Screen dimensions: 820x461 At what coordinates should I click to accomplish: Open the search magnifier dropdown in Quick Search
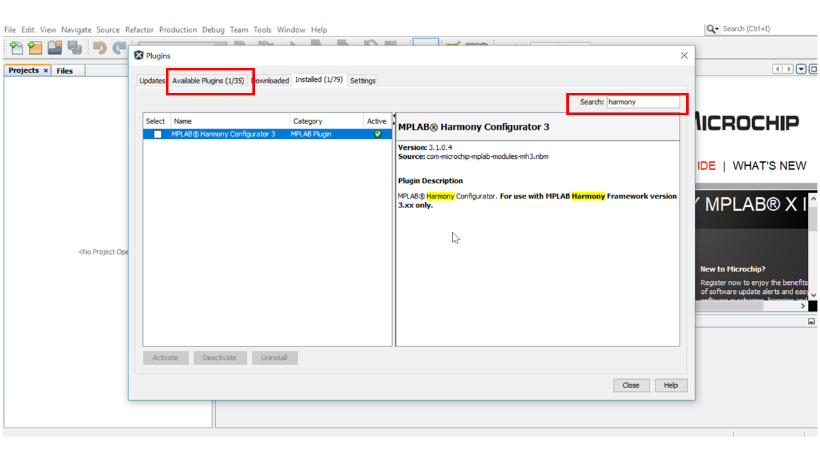(x=713, y=29)
